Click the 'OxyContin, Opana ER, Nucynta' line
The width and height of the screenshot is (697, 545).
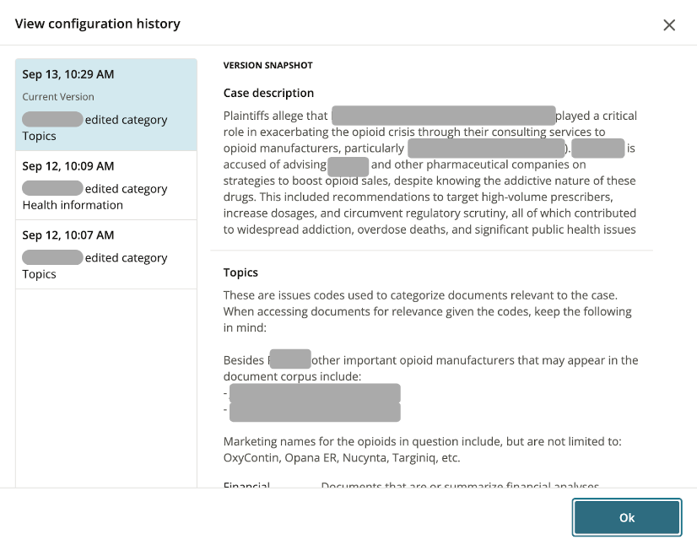click(x=342, y=458)
